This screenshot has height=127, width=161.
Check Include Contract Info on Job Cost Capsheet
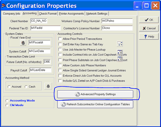tap(60, 54)
